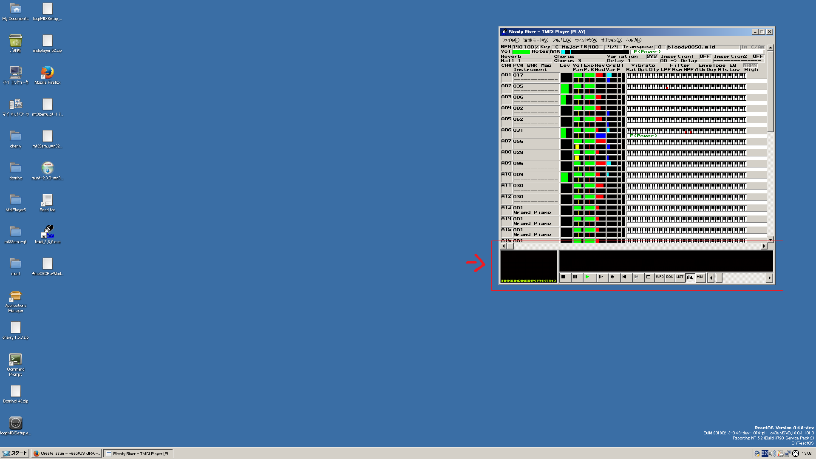816x459 pixels.
Task: Pause the playing MIDI song
Action: pyautogui.click(x=575, y=277)
